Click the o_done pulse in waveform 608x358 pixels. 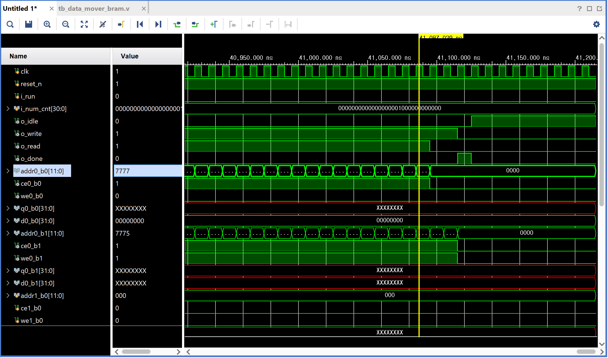pyautogui.click(x=464, y=159)
